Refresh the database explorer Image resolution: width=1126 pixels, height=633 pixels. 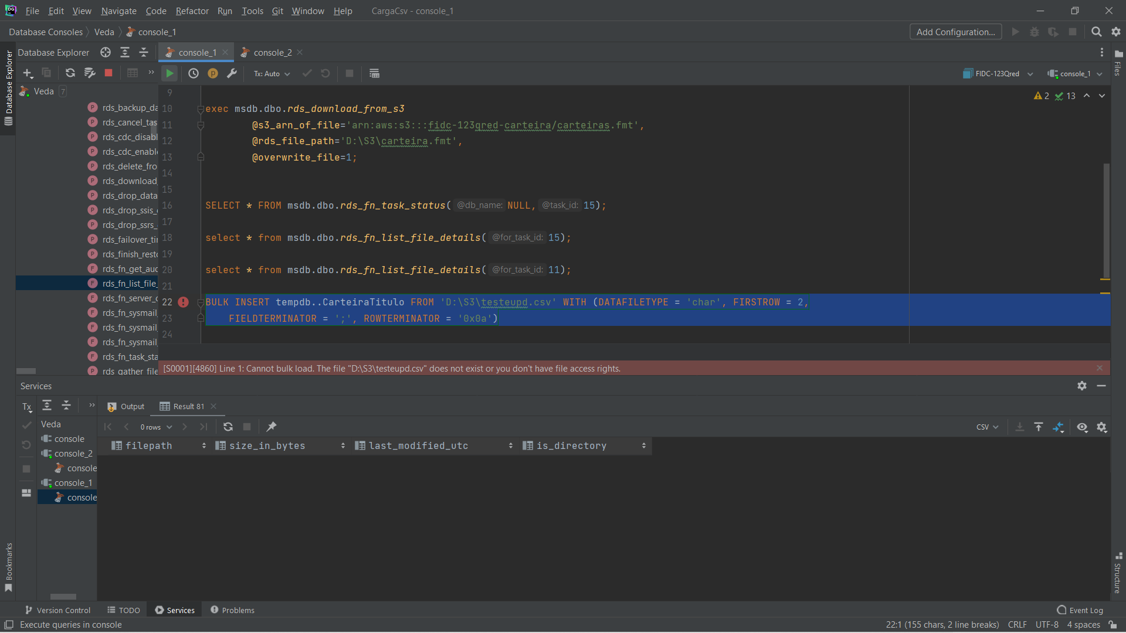tap(70, 73)
